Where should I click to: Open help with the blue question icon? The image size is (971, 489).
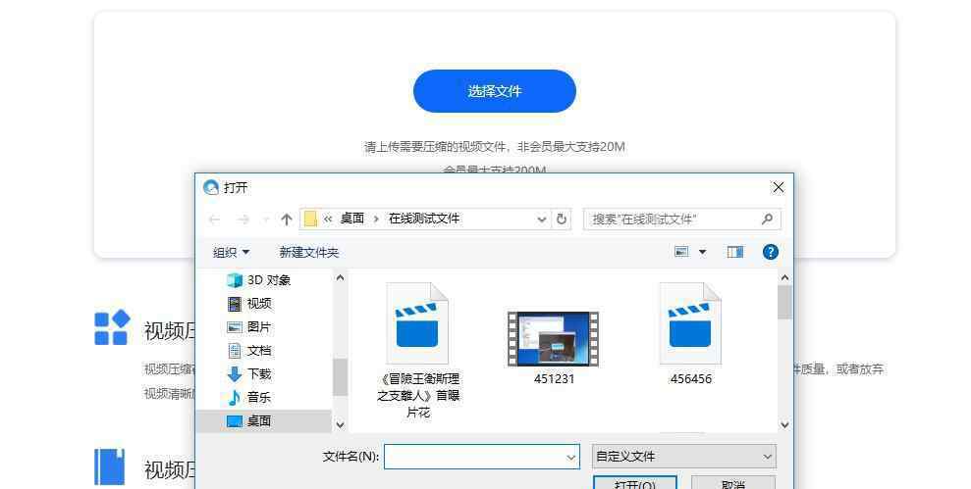771,252
